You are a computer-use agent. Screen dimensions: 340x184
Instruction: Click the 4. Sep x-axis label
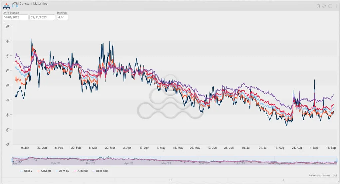[314, 148]
